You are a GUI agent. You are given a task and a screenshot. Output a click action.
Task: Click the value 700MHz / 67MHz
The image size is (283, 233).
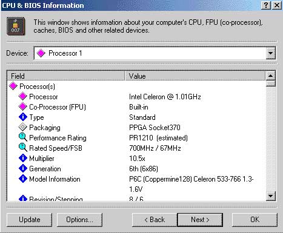tap(155, 148)
